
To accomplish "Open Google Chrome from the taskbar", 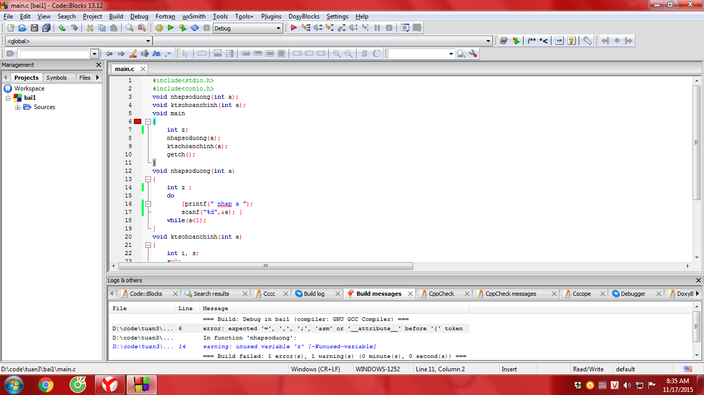I will 45,385.
